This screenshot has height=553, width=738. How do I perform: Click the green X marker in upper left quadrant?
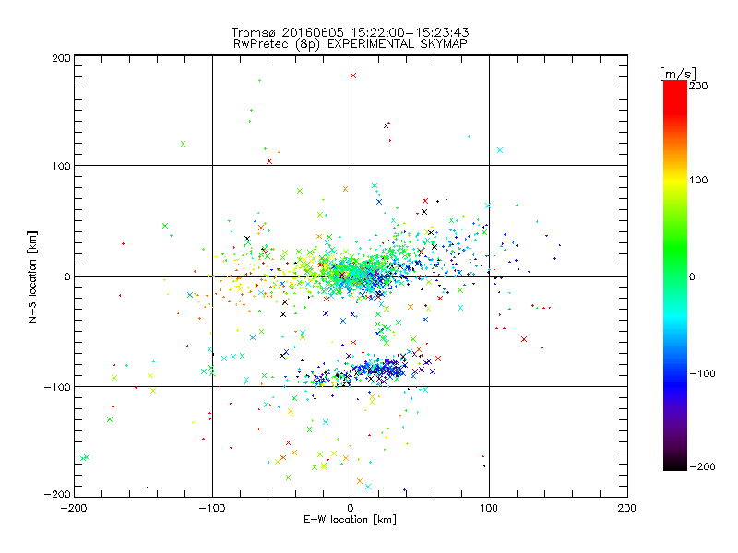click(183, 144)
